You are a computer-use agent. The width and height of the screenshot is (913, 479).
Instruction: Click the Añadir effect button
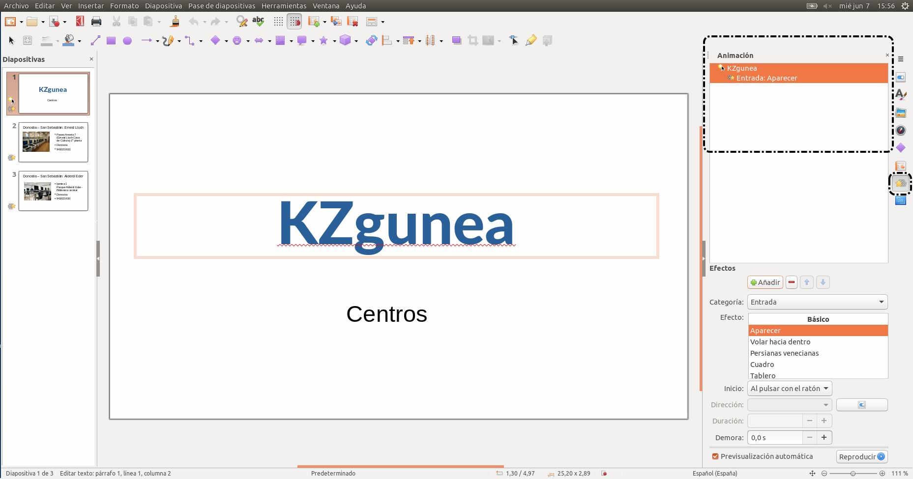[765, 282]
